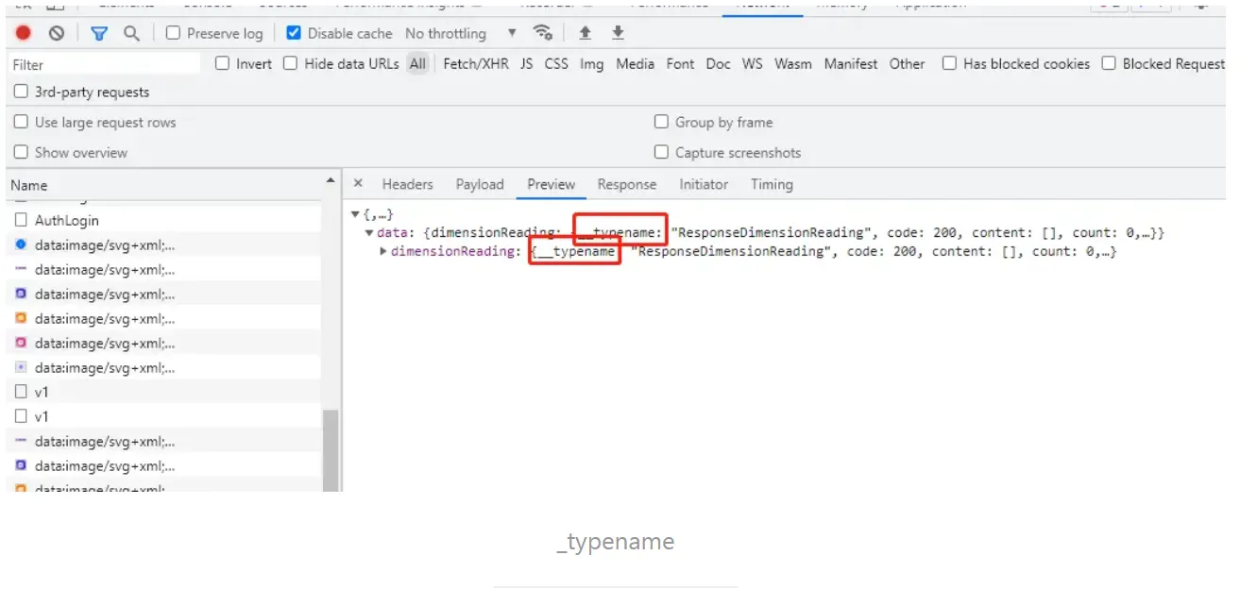Filter requests by Img

pos(592,63)
